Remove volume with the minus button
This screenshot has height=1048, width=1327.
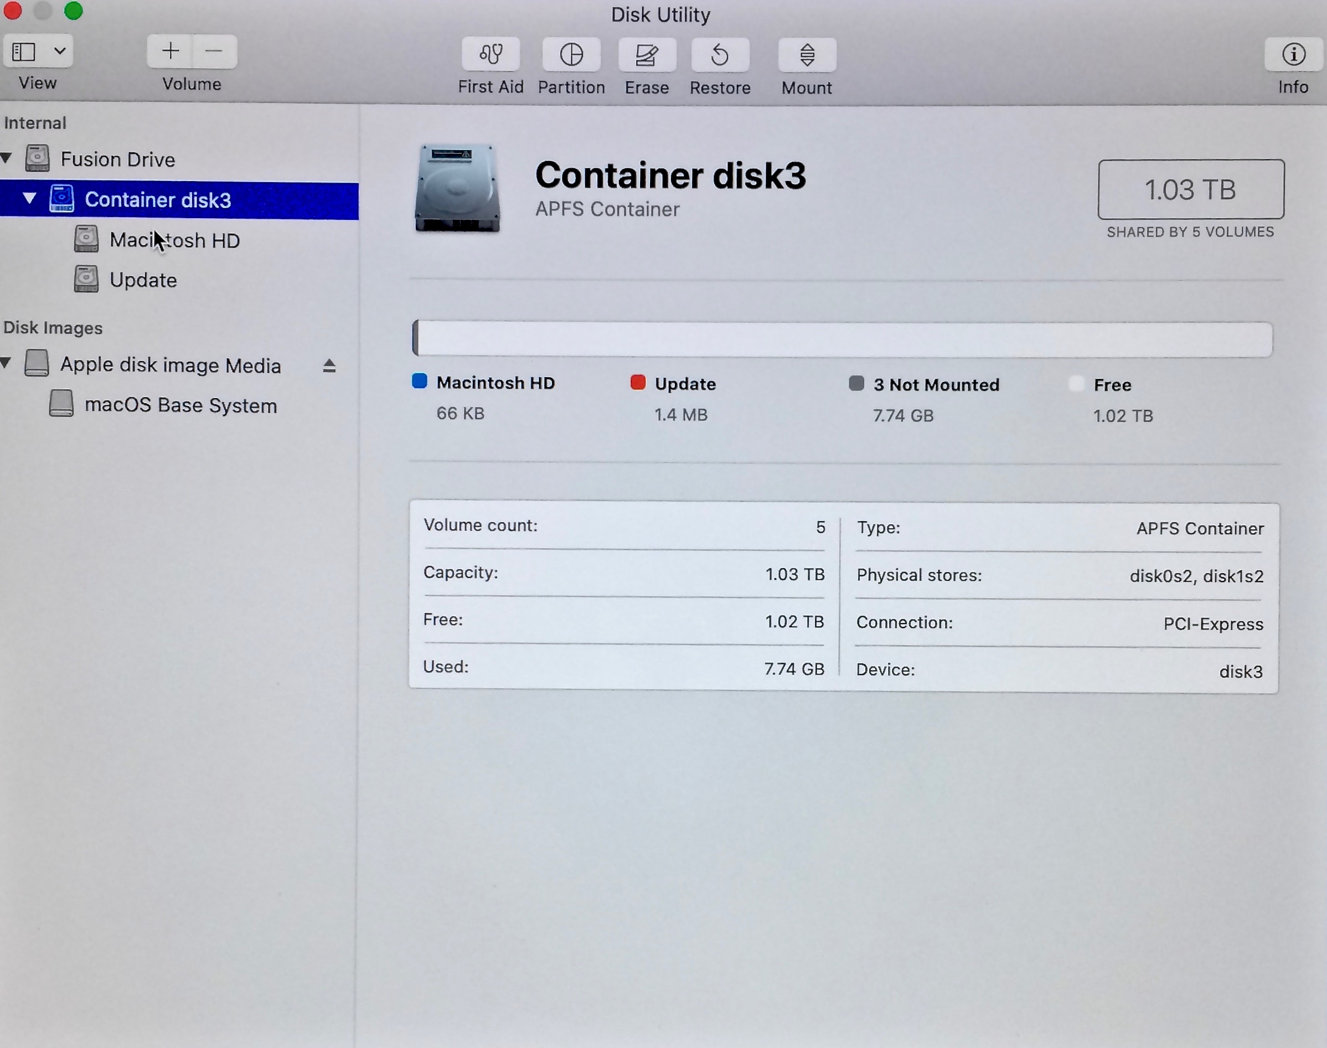(x=214, y=51)
